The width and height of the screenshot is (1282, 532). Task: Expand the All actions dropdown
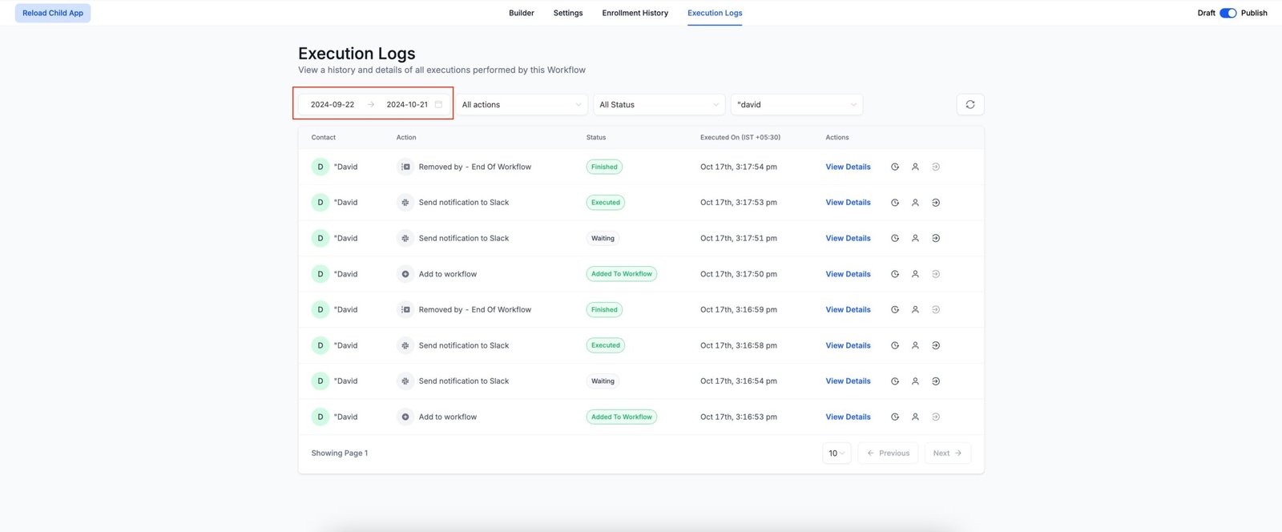pos(522,105)
